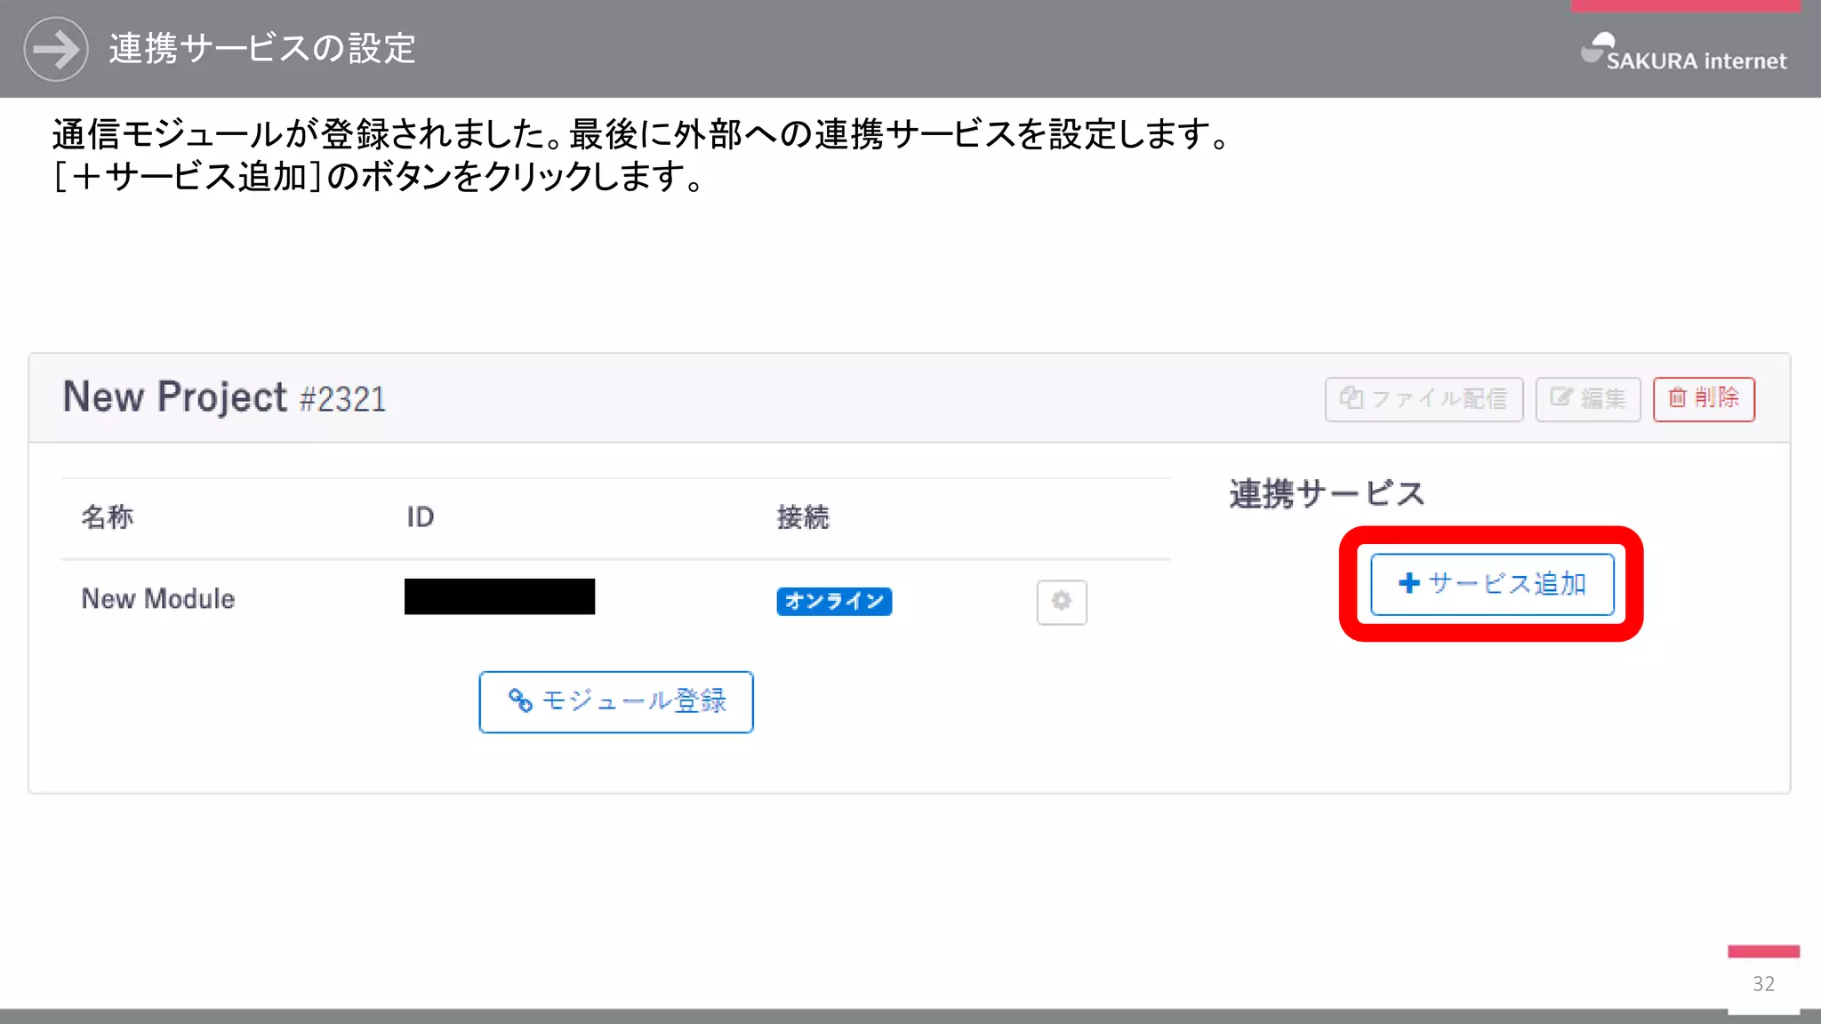The width and height of the screenshot is (1821, 1024).
Task: Open ファイル配信 button
Action: (1424, 398)
